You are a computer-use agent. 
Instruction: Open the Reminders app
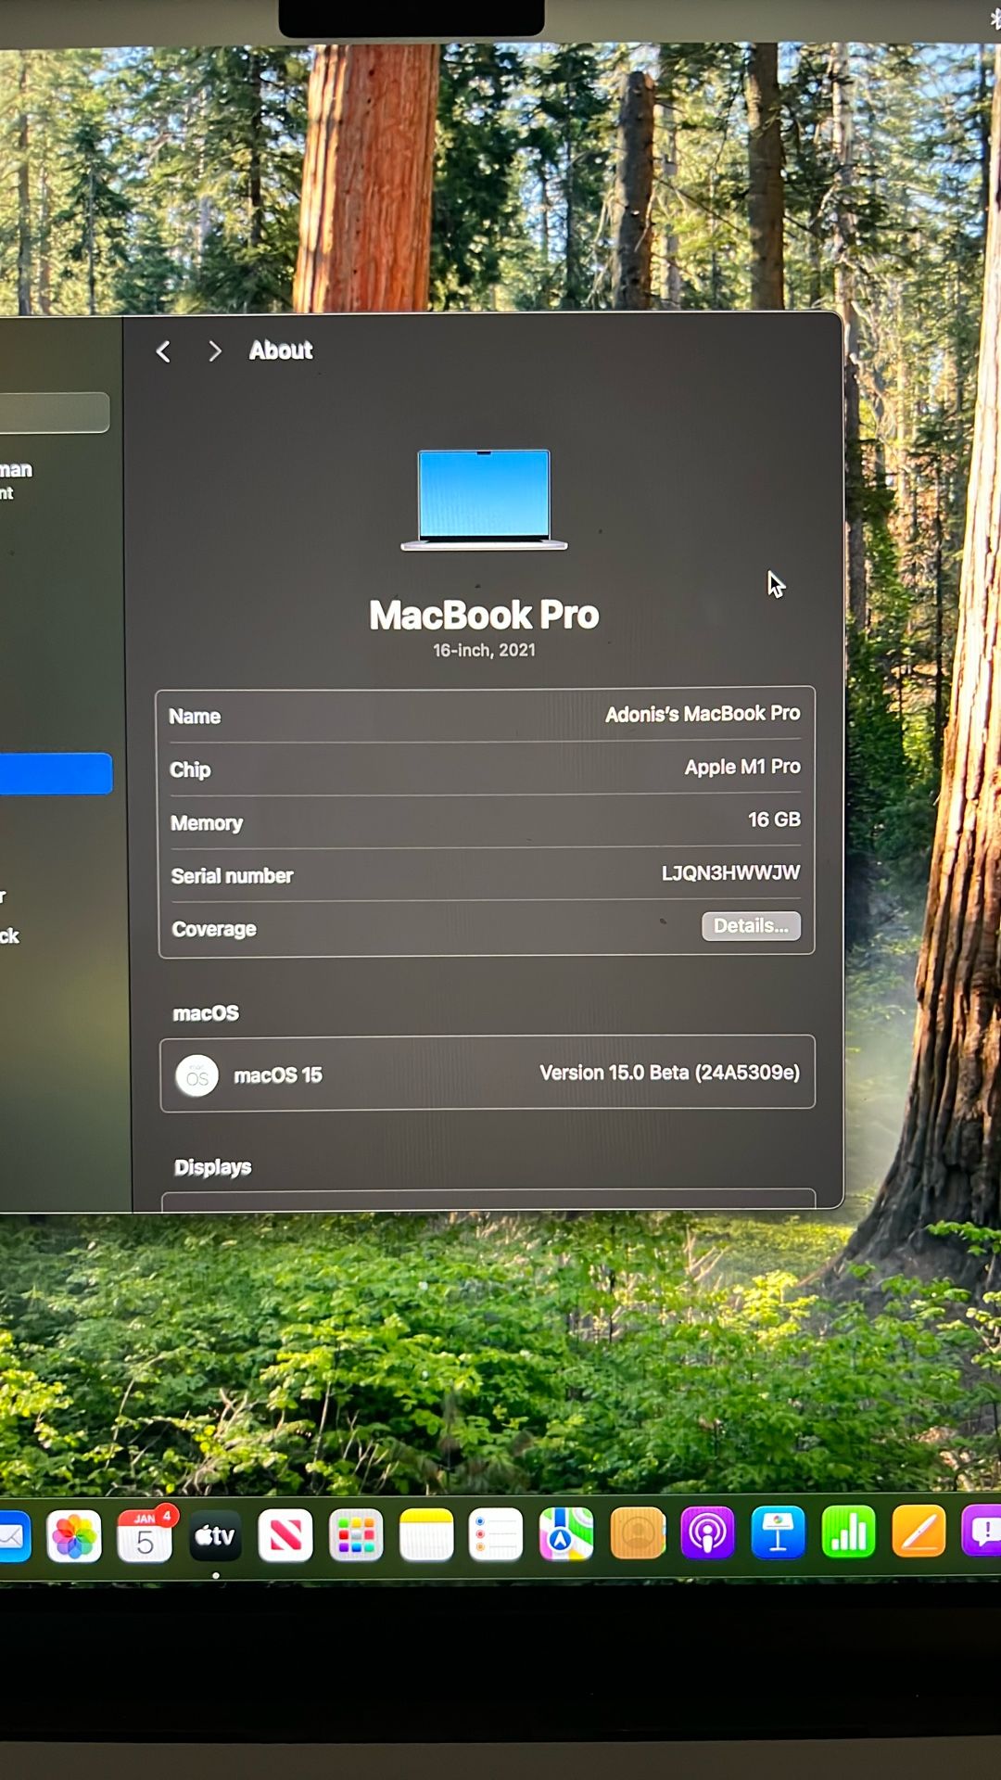pyautogui.click(x=496, y=1534)
